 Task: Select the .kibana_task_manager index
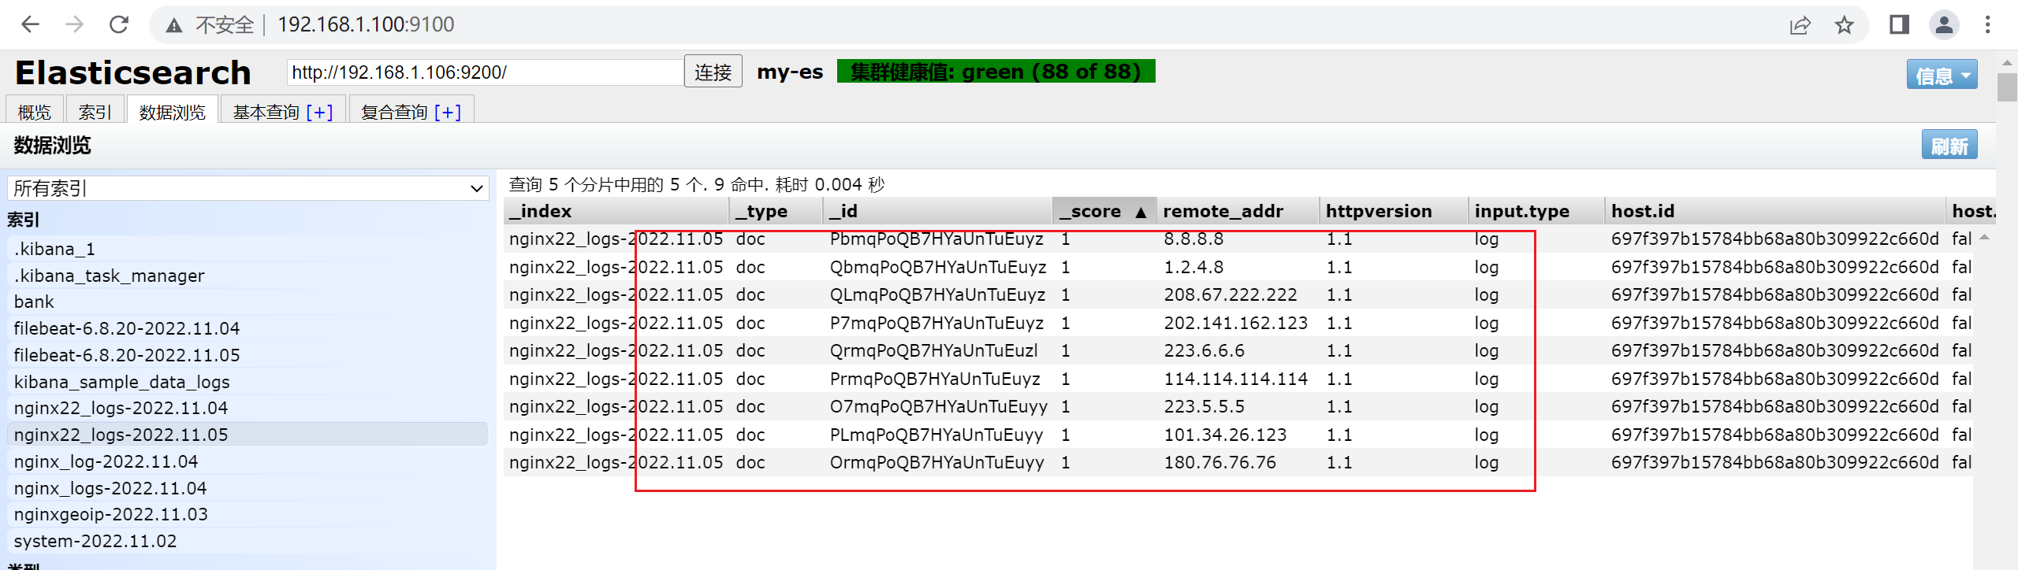(248, 276)
